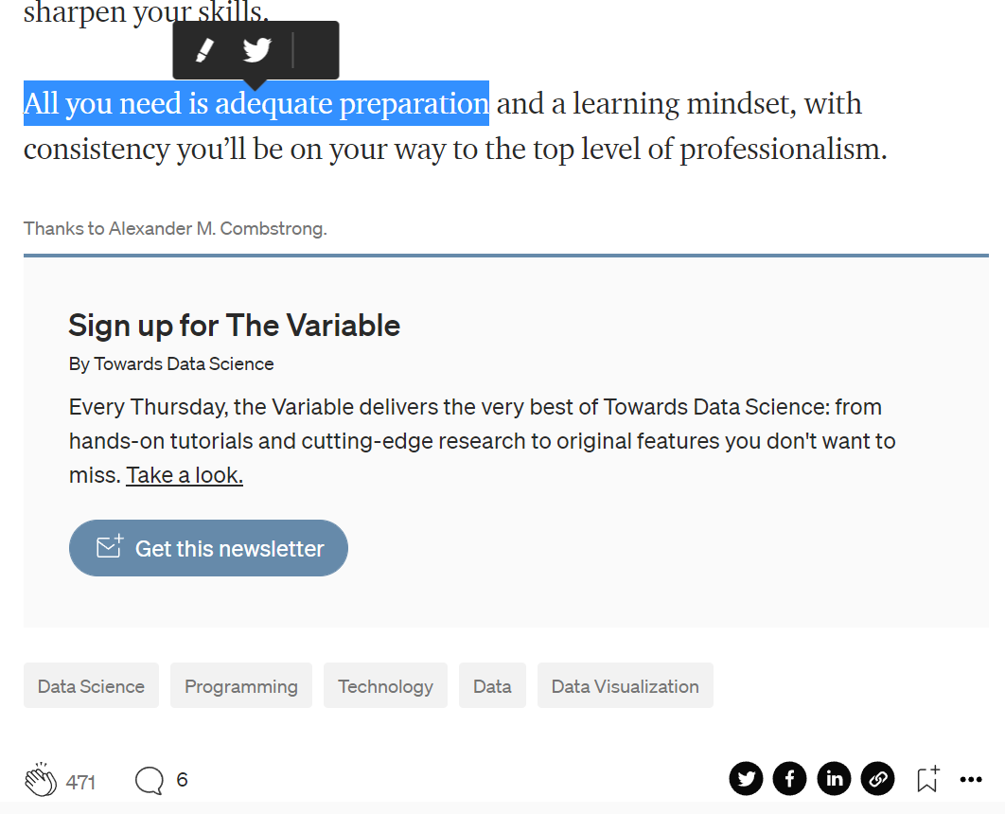Bookmark this story with the save icon
The height and width of the screenshot is (814, 1005).
(926, 779)
